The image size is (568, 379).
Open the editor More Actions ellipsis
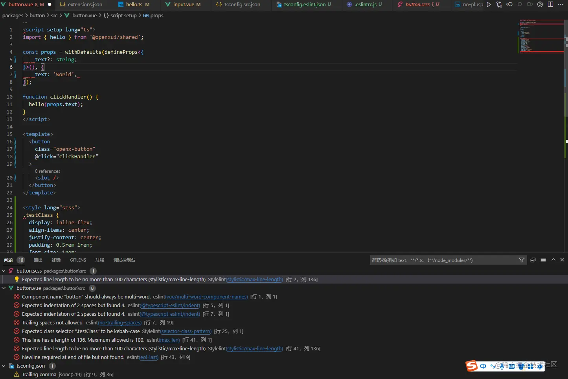click(561, 4)
